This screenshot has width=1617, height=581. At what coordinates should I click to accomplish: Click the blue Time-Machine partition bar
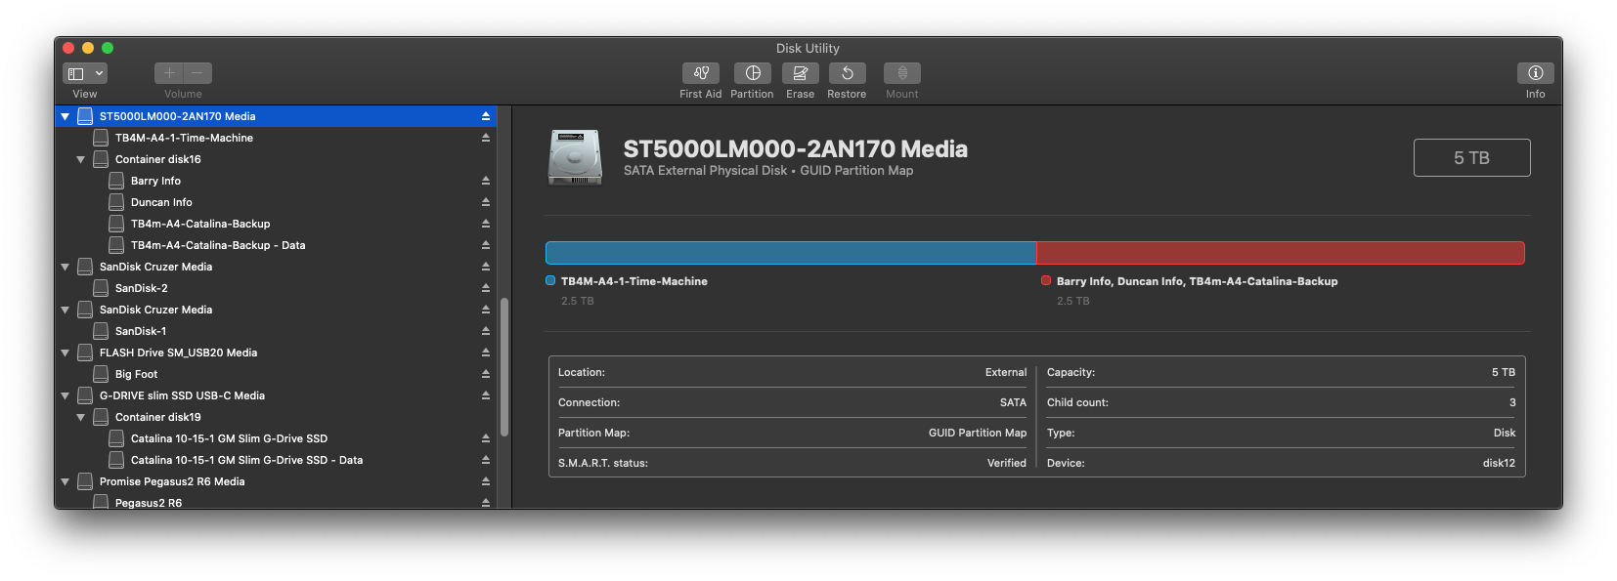pos(791,253)
